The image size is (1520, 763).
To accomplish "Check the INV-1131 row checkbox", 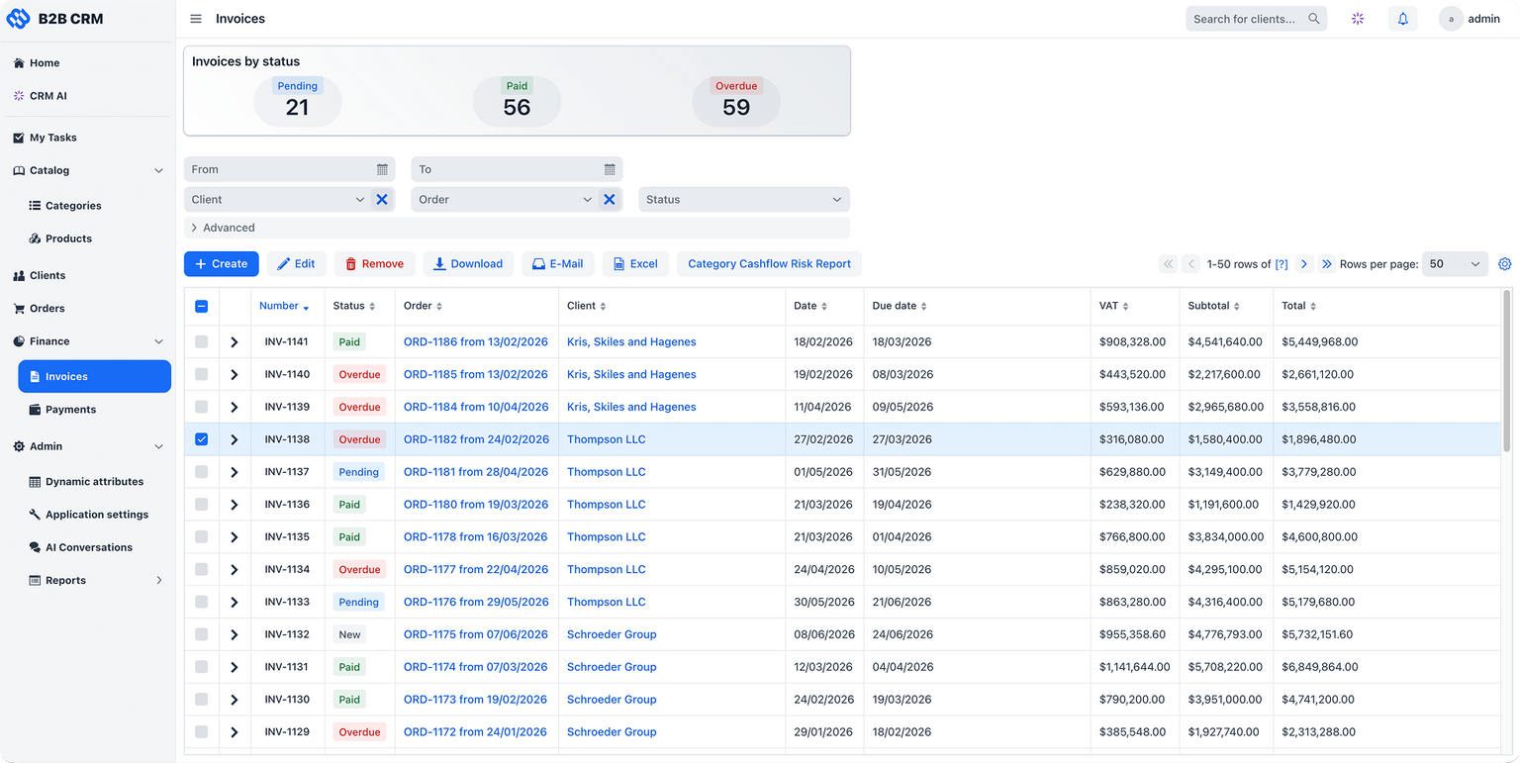I will click(x=202, y=667).
